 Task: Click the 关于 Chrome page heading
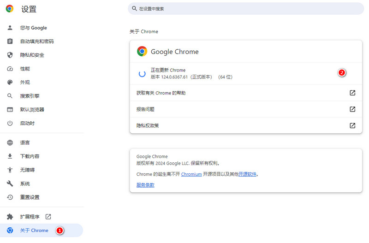[x=144, y=31]
